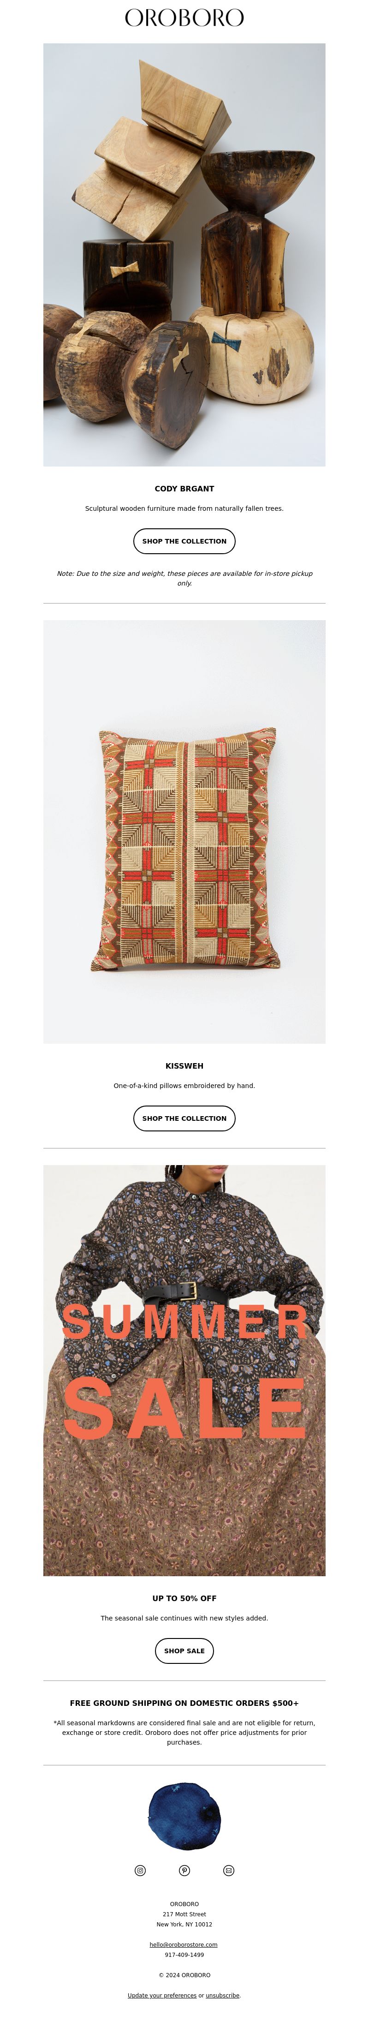Click the free ground shipping headline

[x=184, y=1703]
